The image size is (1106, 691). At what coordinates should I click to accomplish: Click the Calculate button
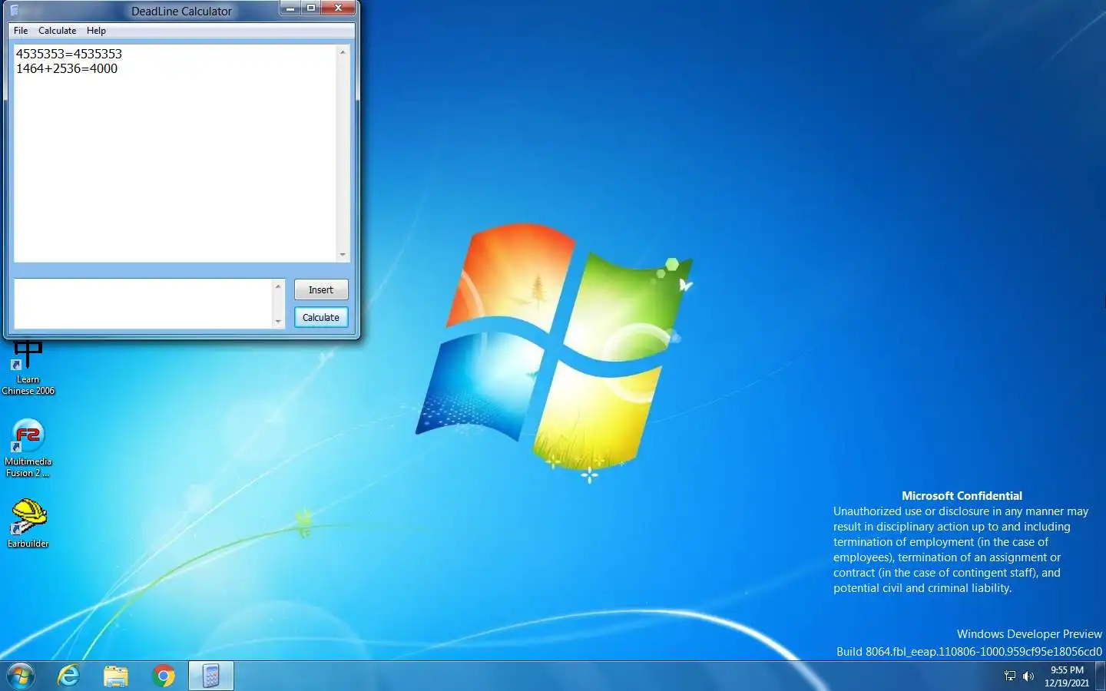[321, 317]
